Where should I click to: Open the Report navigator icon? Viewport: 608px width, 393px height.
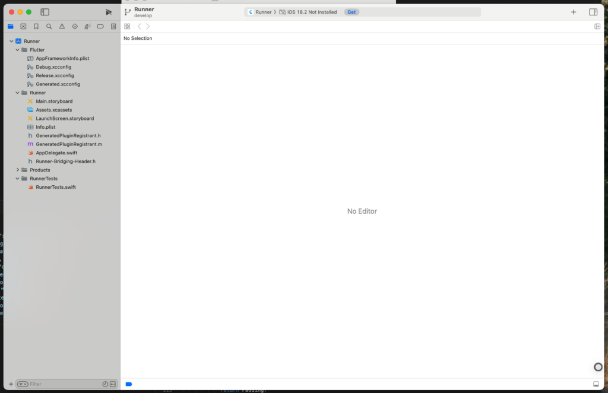[113, 26]
